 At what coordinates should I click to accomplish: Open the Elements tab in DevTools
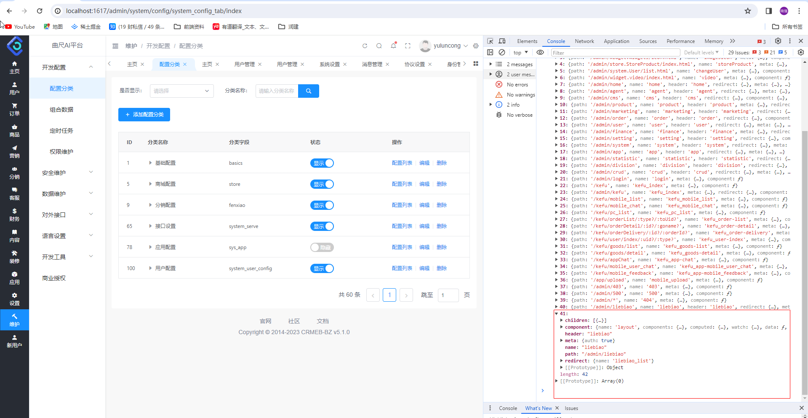click(527, 41)
